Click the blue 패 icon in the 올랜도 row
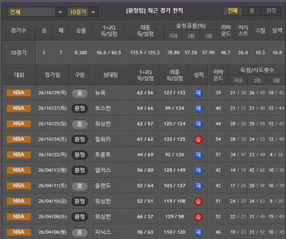The width and height of the screenshot is (286, 239). [x=199, y=186]
